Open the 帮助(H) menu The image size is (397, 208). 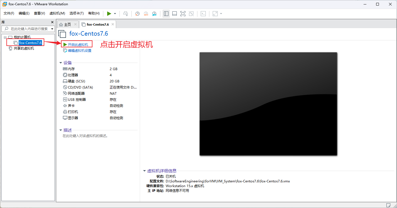coord(94,13)
